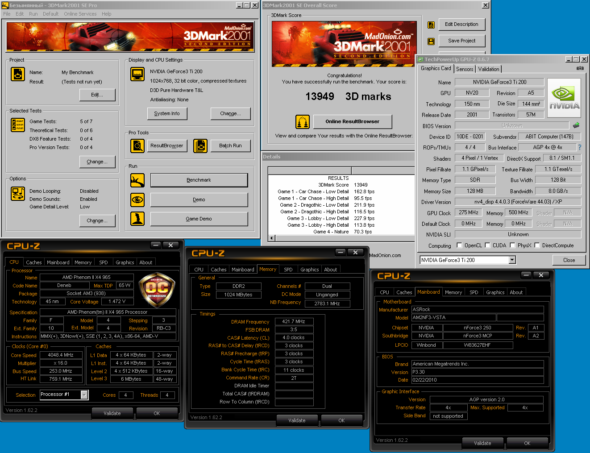Open About tab in the CPU-Z CPU window

tap(146, 262)
